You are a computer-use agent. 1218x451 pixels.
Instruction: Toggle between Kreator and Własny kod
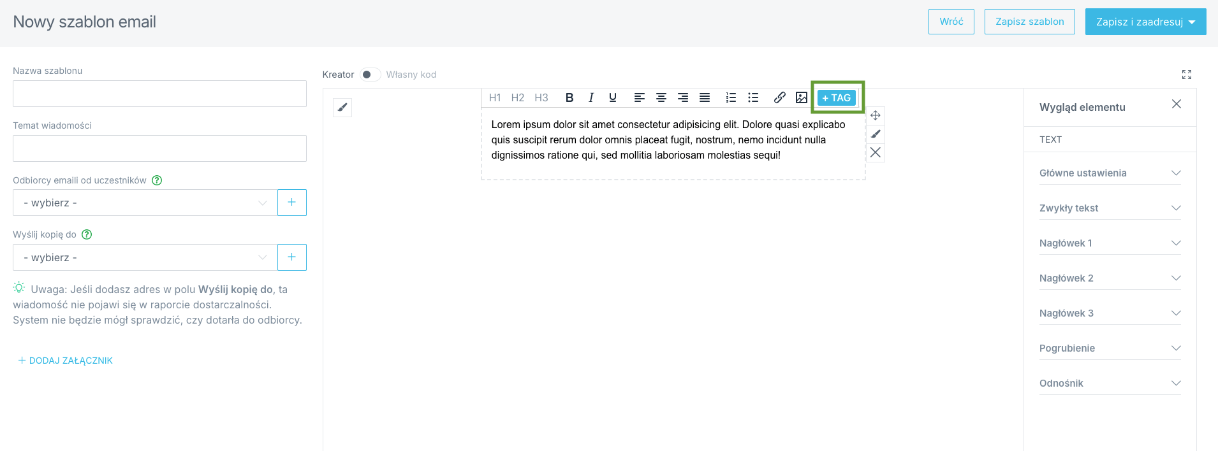click(x=370, y=75)
